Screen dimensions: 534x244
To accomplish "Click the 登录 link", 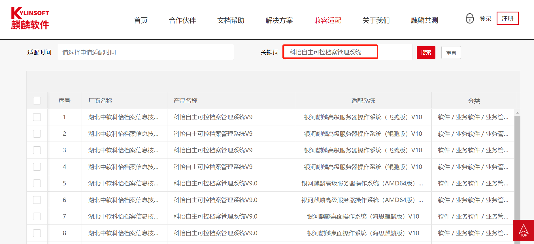I will tap(486, 19).
